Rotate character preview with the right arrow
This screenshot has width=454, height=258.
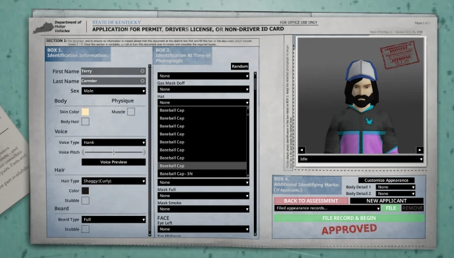tap(420, 150)
